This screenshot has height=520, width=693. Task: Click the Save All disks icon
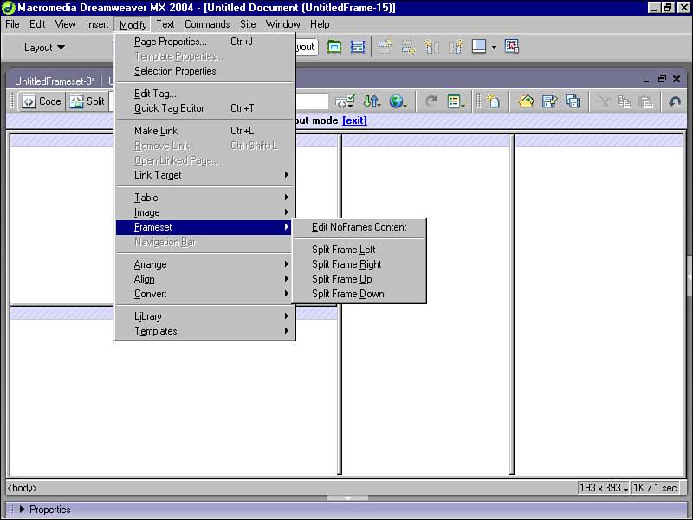(x=573, y=101)
